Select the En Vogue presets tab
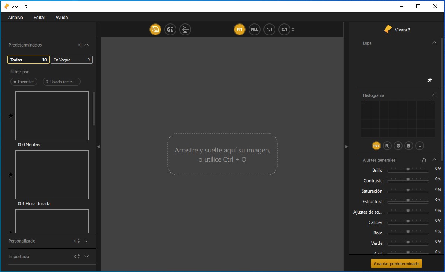This screenshot has width=445, height=272. [x=72, y=60]
